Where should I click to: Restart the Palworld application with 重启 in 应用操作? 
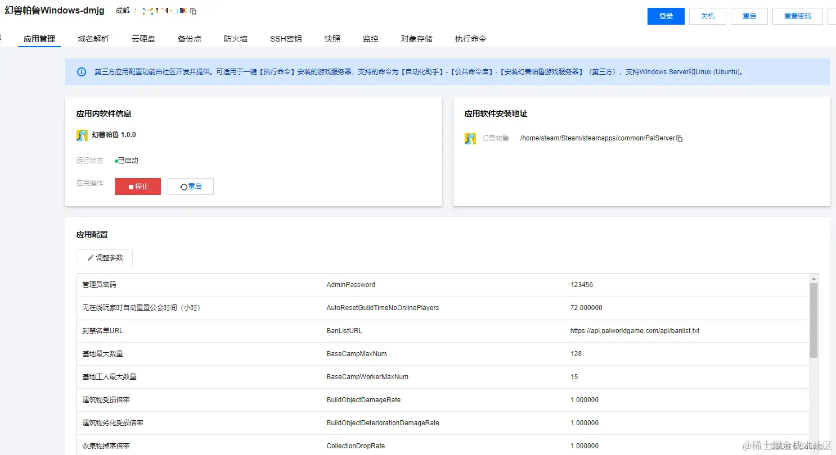click(x=191, y=186)
